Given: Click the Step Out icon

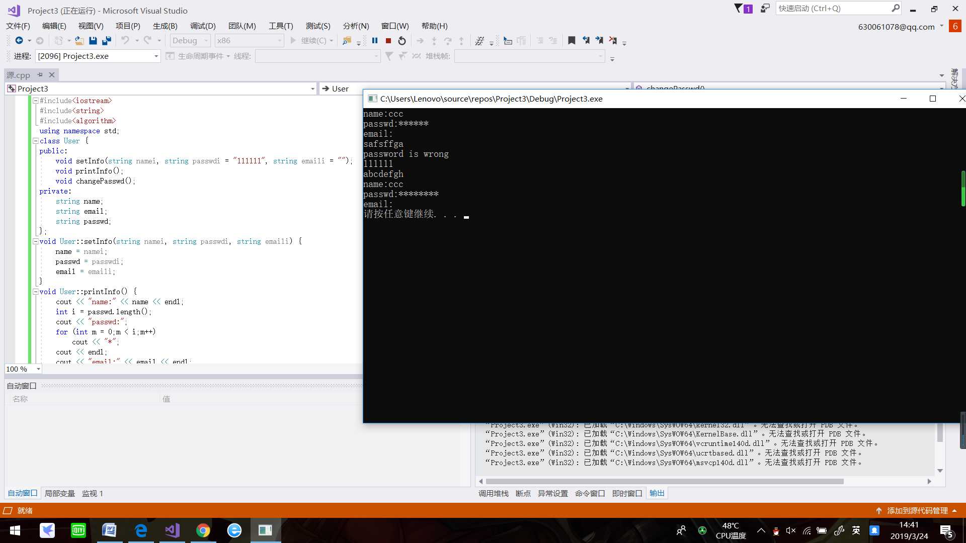Looking at the screenshot, I should [x=461, y=41].
